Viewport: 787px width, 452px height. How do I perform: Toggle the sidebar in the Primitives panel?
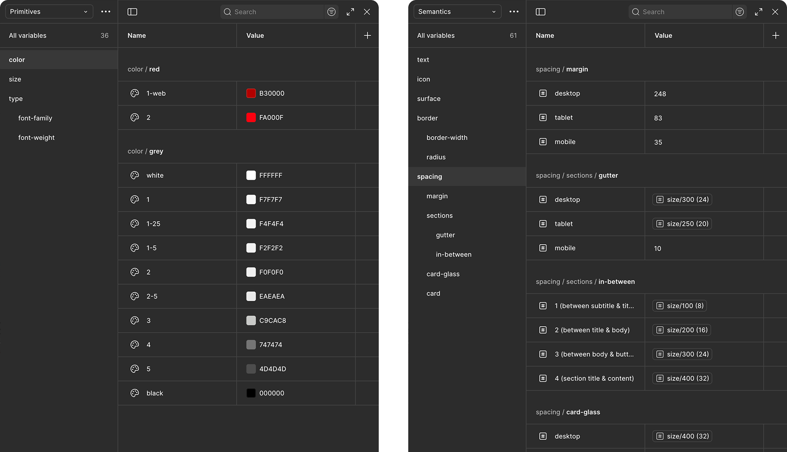coord(132,12)
